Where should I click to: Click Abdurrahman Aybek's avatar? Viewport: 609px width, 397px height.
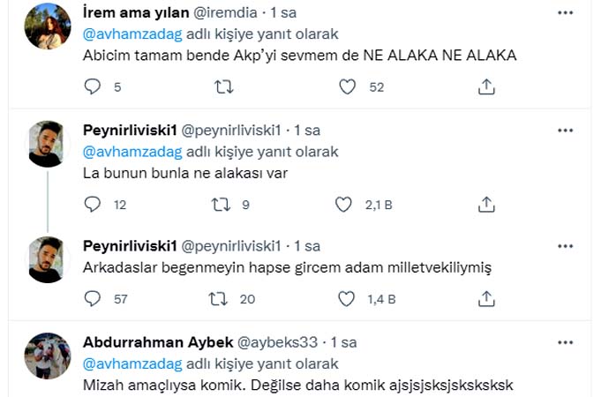[x=45, y=355]
